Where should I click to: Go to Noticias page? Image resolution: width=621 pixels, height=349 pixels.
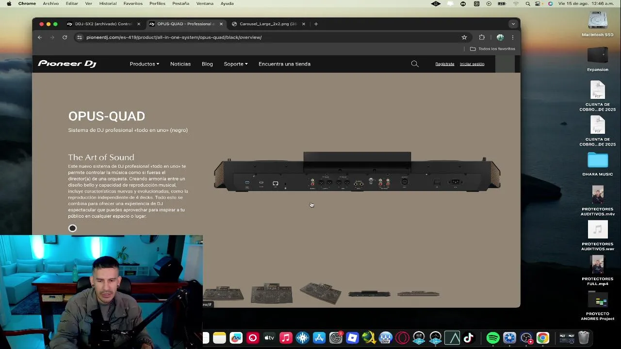[180, 64]
